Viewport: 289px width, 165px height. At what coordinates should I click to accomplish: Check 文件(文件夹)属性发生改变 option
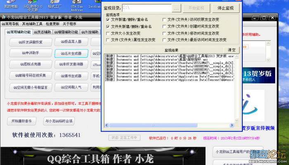[x=108, y=40]
